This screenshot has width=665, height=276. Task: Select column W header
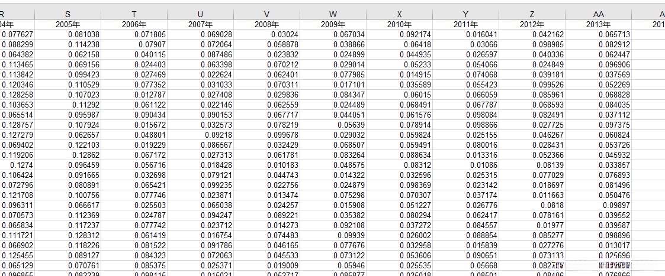point(333,14)
